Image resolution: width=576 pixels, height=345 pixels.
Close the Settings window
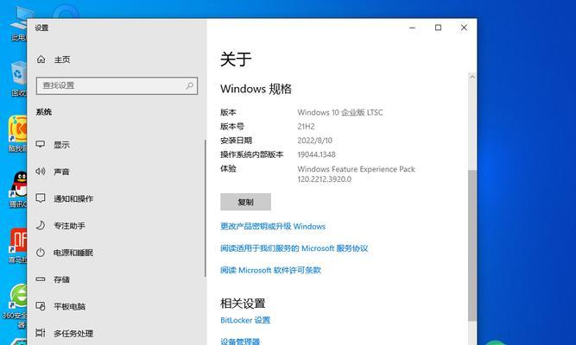coord(464,28)
